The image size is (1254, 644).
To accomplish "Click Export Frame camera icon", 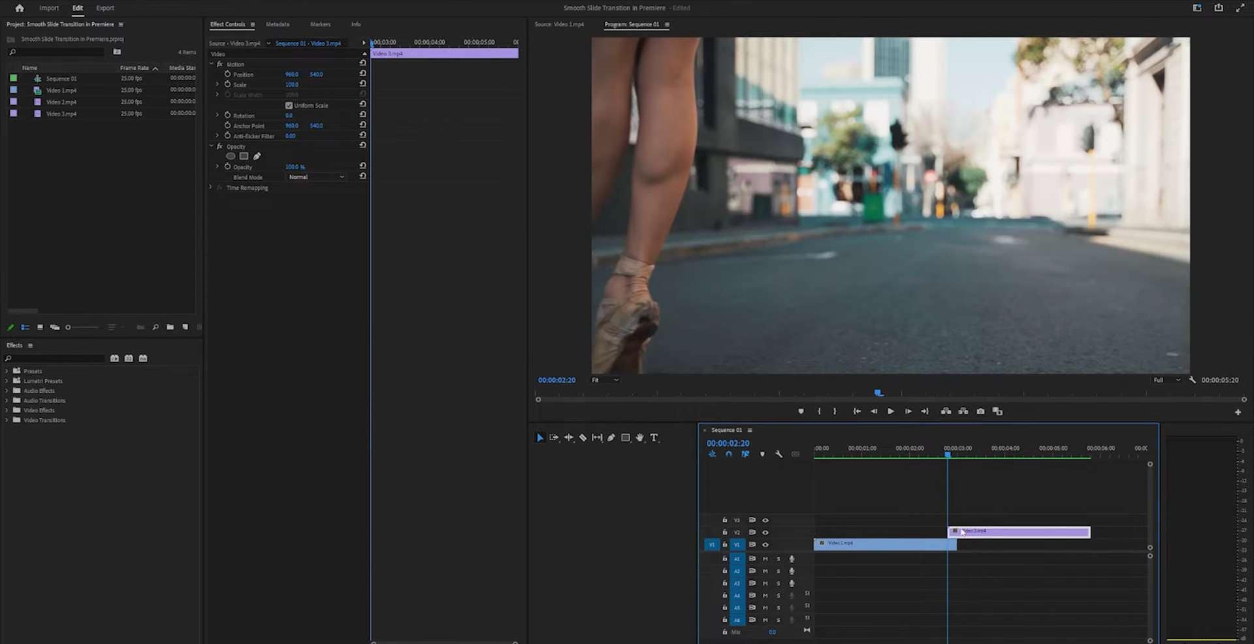I will [x=980, y=411].
